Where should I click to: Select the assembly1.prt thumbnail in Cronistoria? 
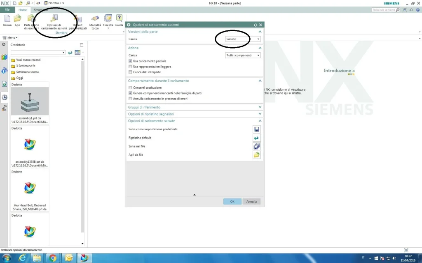click(30, 102)
